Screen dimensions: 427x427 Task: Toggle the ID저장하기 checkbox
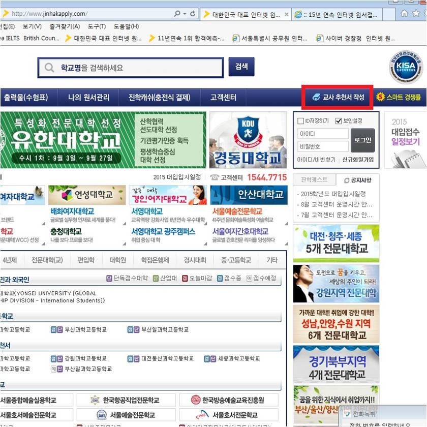click(300, 121)
